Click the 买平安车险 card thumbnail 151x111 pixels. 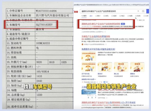(x=89, y=67)
